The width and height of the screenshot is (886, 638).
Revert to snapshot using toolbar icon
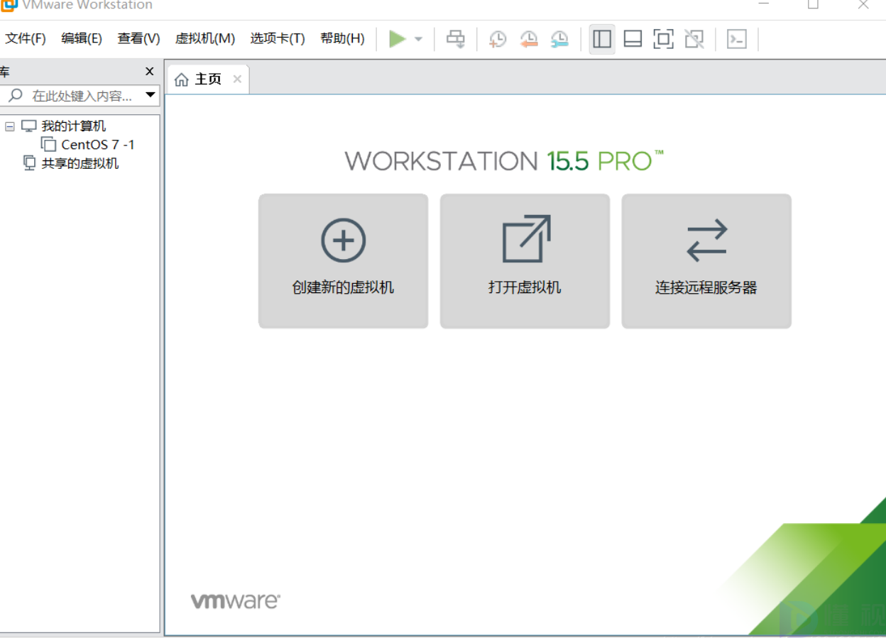pyautogui.click(x=529, y=39)
